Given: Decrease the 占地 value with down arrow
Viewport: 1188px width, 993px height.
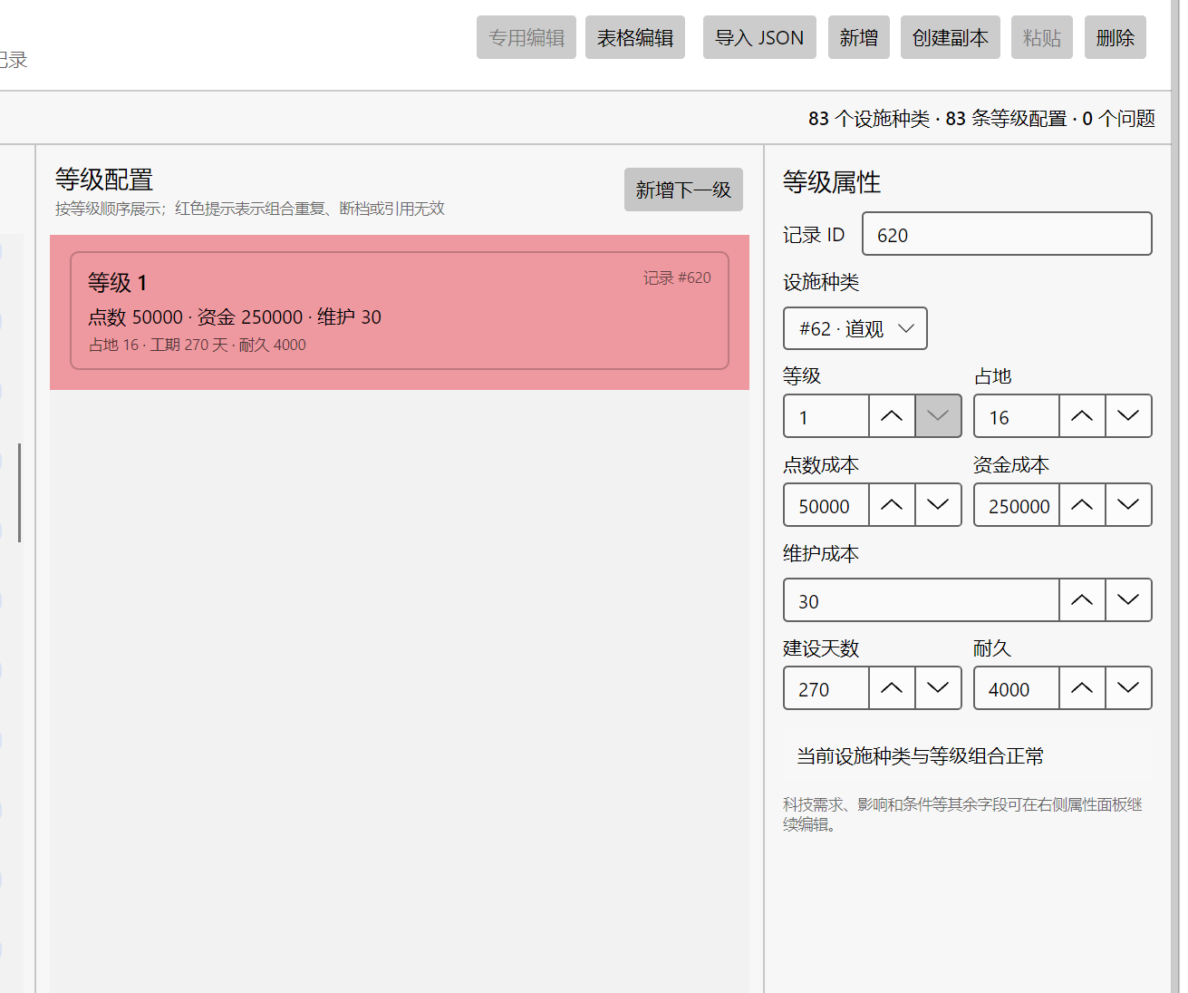Looking at the screenshot, I should click(x=1128, y=416).
